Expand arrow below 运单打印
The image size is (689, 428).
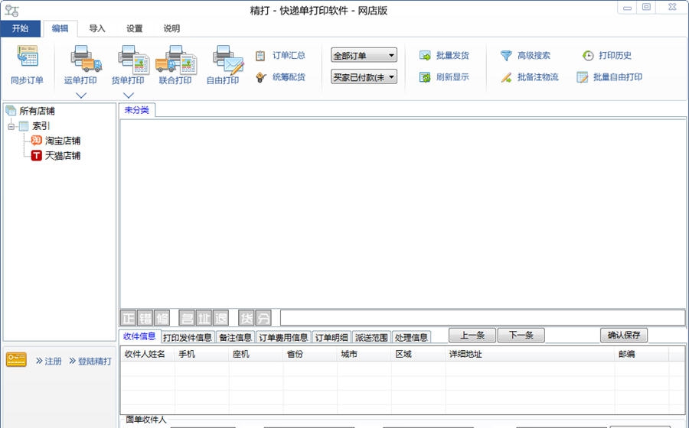pos(81,96)
